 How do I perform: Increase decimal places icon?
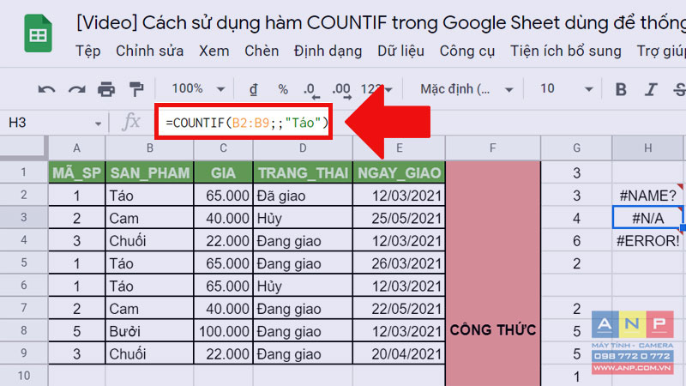tap(341, 90)
